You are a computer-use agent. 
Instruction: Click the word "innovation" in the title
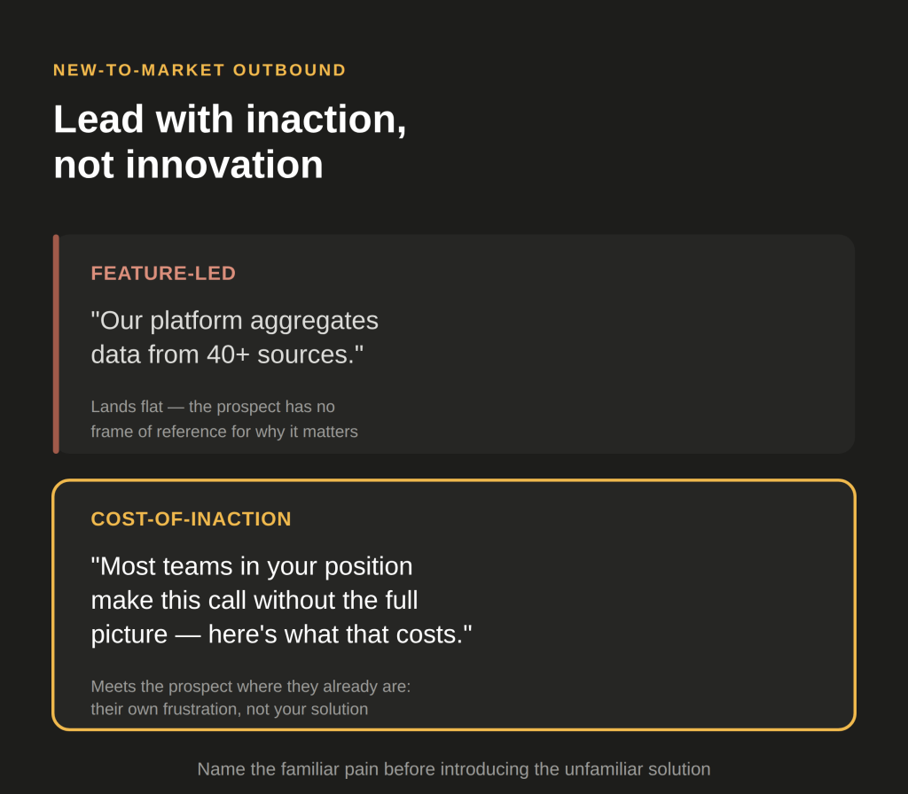coord(224,164)
